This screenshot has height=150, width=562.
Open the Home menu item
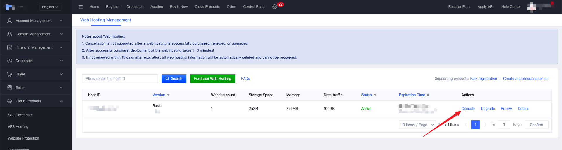point(94,7)
